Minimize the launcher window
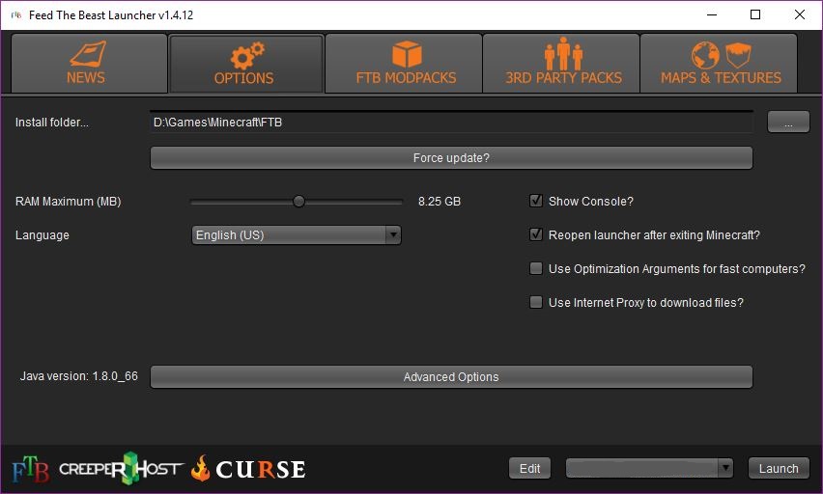 coord(712,14)
